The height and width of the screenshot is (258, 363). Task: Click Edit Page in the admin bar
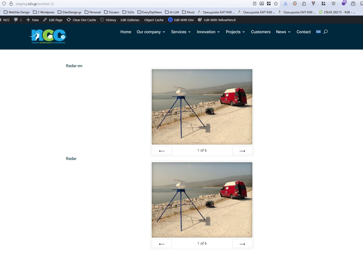click(53, 20)
